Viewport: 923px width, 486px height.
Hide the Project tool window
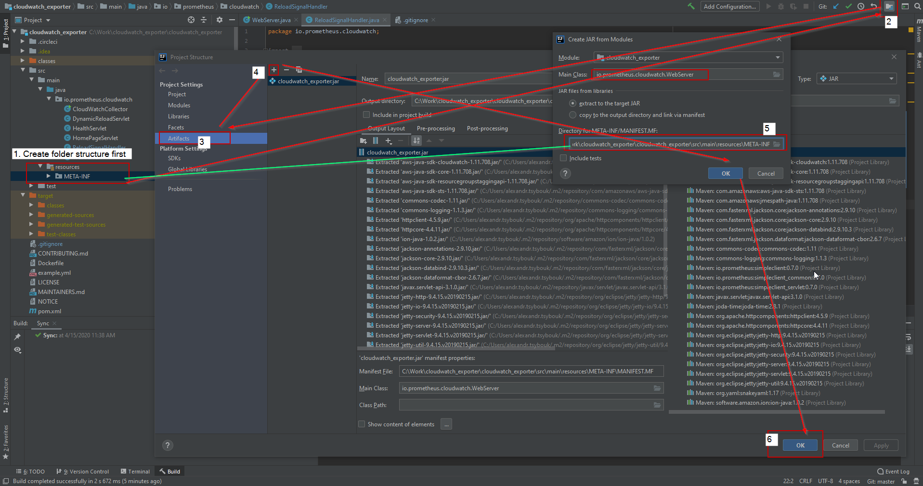pyautogui.click(x=232, y=20)
